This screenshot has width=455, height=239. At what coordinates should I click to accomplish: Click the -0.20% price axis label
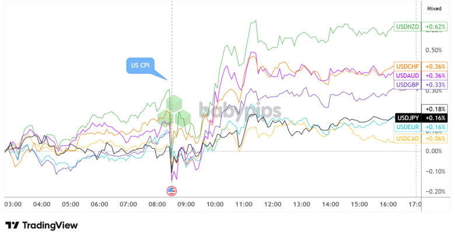pos(435,191)
